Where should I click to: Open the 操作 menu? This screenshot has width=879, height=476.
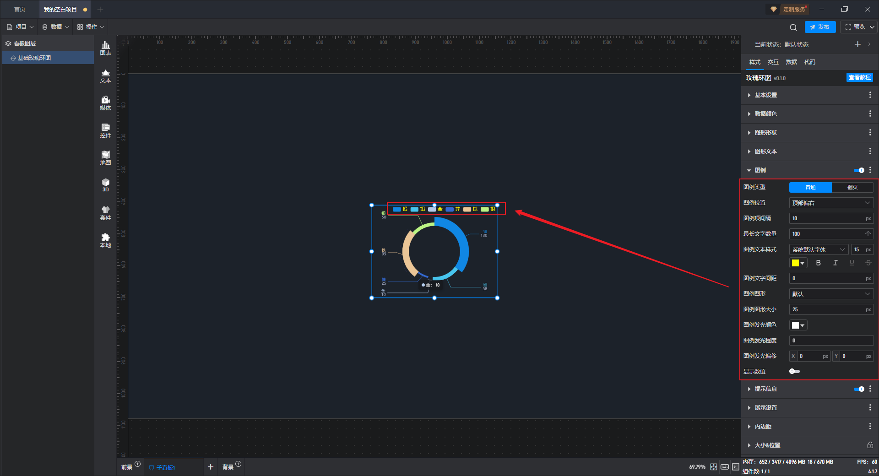91,27
